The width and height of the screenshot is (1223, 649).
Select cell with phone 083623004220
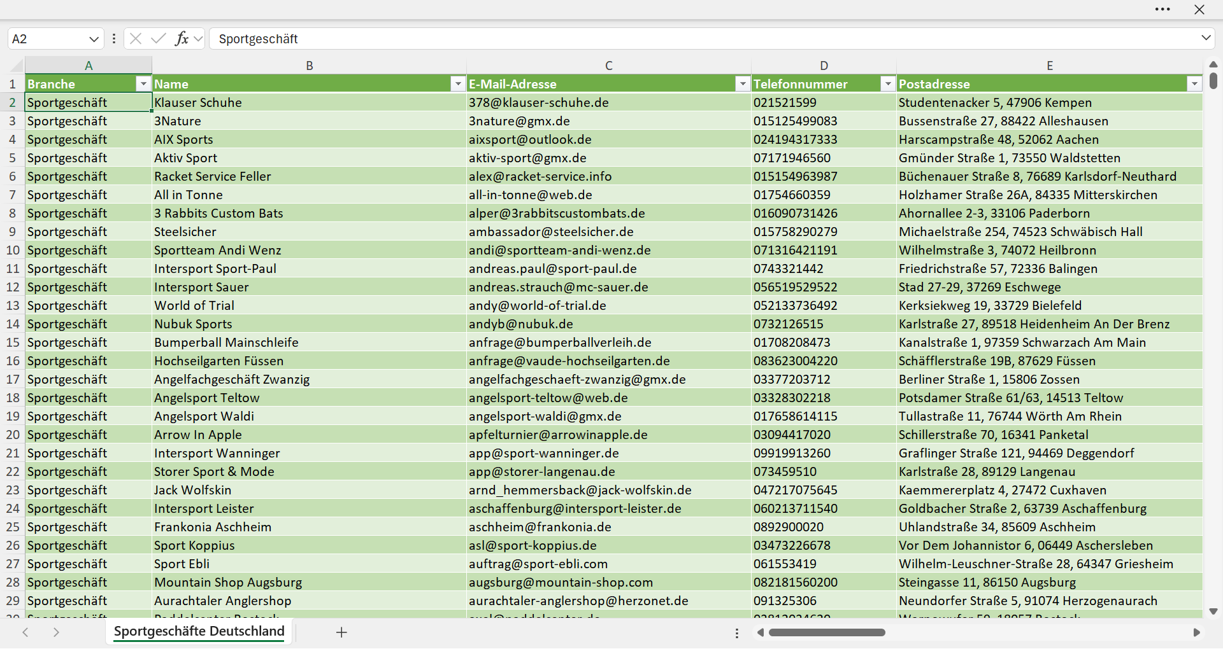click(x=824, y=361)
